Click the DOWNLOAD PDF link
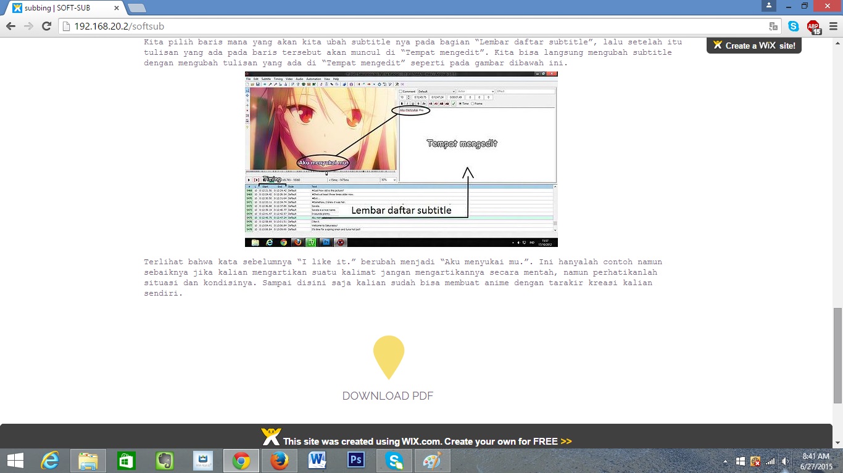This screenshot has height=473, width=843. click(x=388, y=396)
